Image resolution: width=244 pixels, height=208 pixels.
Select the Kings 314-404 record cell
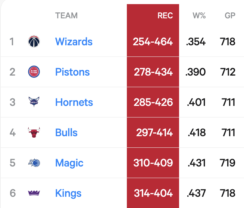[x=153, y=193]
